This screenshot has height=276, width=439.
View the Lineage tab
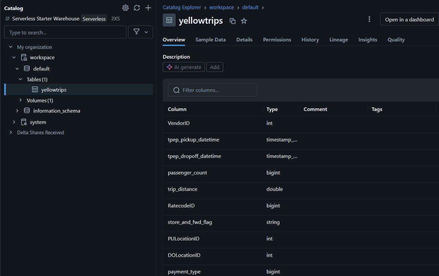point(339,39)
